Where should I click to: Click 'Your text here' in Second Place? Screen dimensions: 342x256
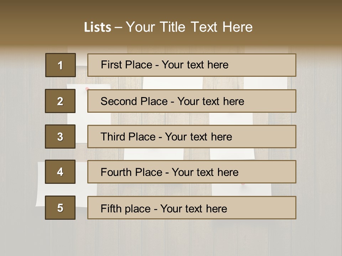[211, 101]
